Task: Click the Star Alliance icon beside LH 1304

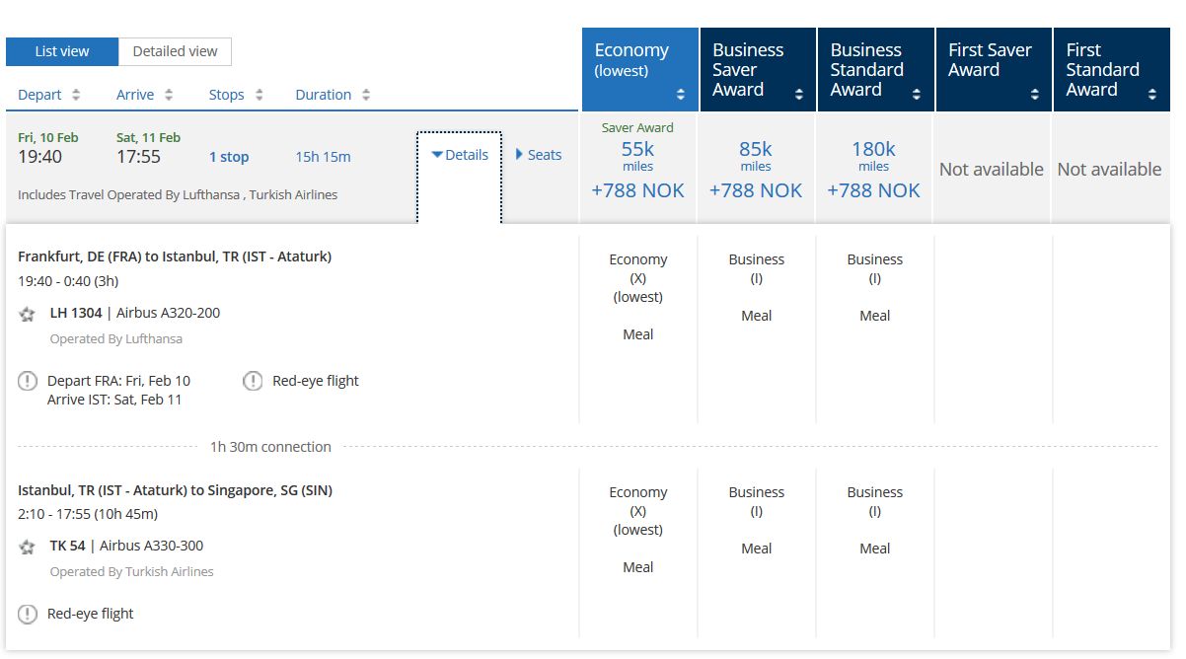Action: tap(27, 314)
